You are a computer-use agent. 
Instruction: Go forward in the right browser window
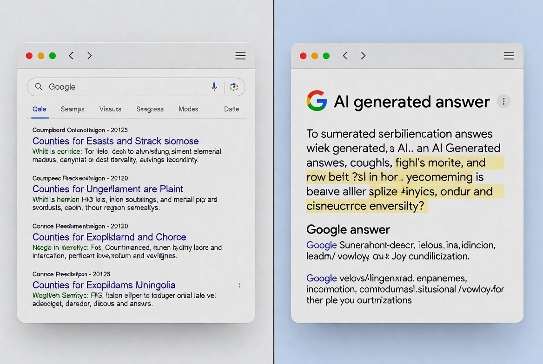click(x=363, y=56)
